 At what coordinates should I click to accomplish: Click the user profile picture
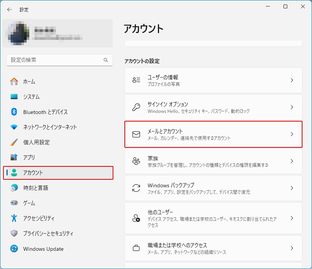[x=18, y=33]
